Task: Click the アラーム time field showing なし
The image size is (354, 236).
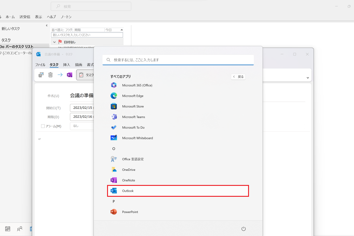Action: [x=82, y=126]
